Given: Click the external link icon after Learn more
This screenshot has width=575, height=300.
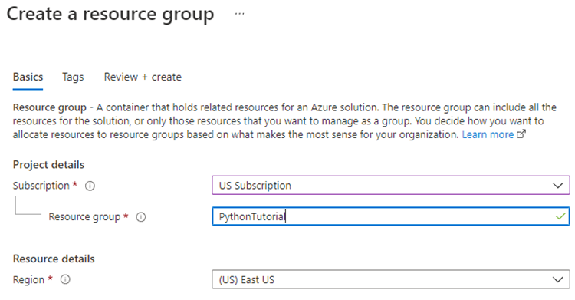Looking at the screenshot, I should tap(521, 134).
